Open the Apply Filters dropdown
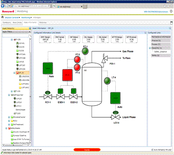174x155 pixels. 17,32
